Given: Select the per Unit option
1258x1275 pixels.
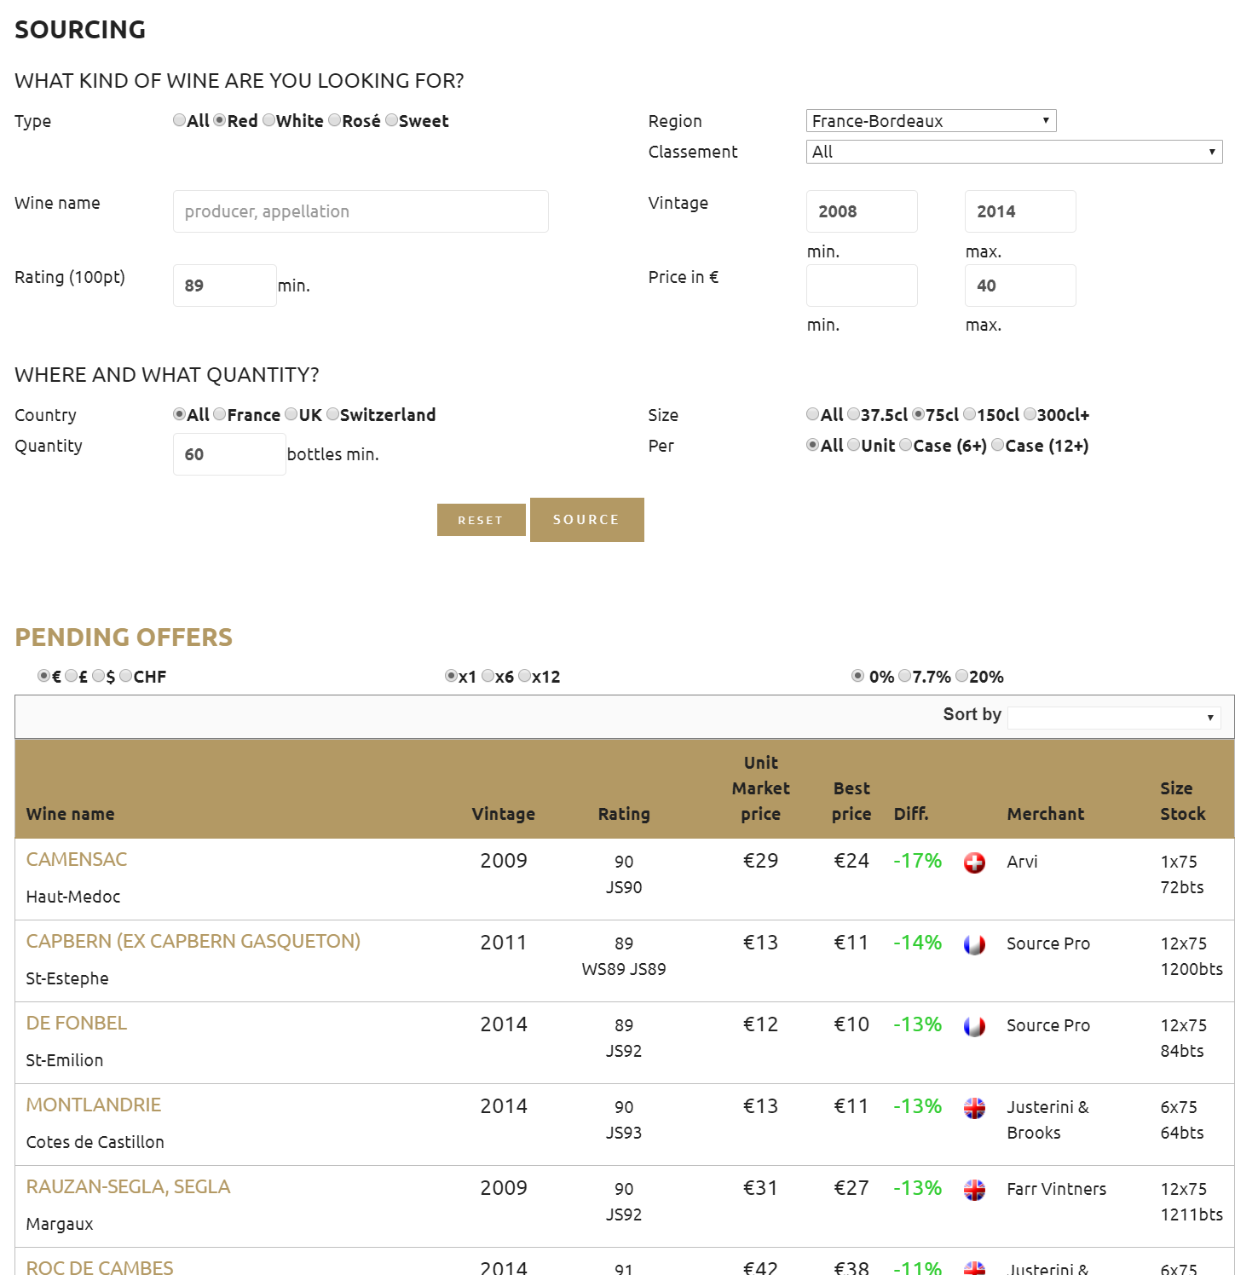Looking at the screenshot, I should click(853, 445).
